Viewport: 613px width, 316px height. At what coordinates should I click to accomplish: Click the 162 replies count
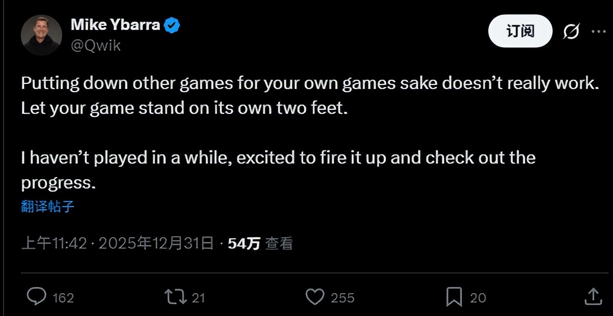[x=63, y=298]
